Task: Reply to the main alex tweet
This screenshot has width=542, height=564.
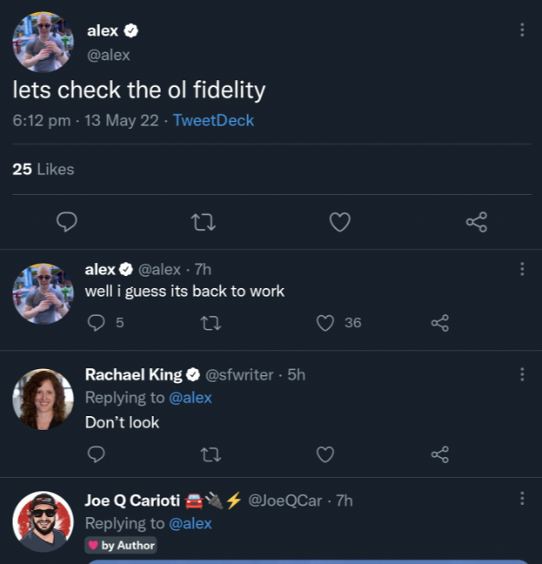Action: [67, 222]
